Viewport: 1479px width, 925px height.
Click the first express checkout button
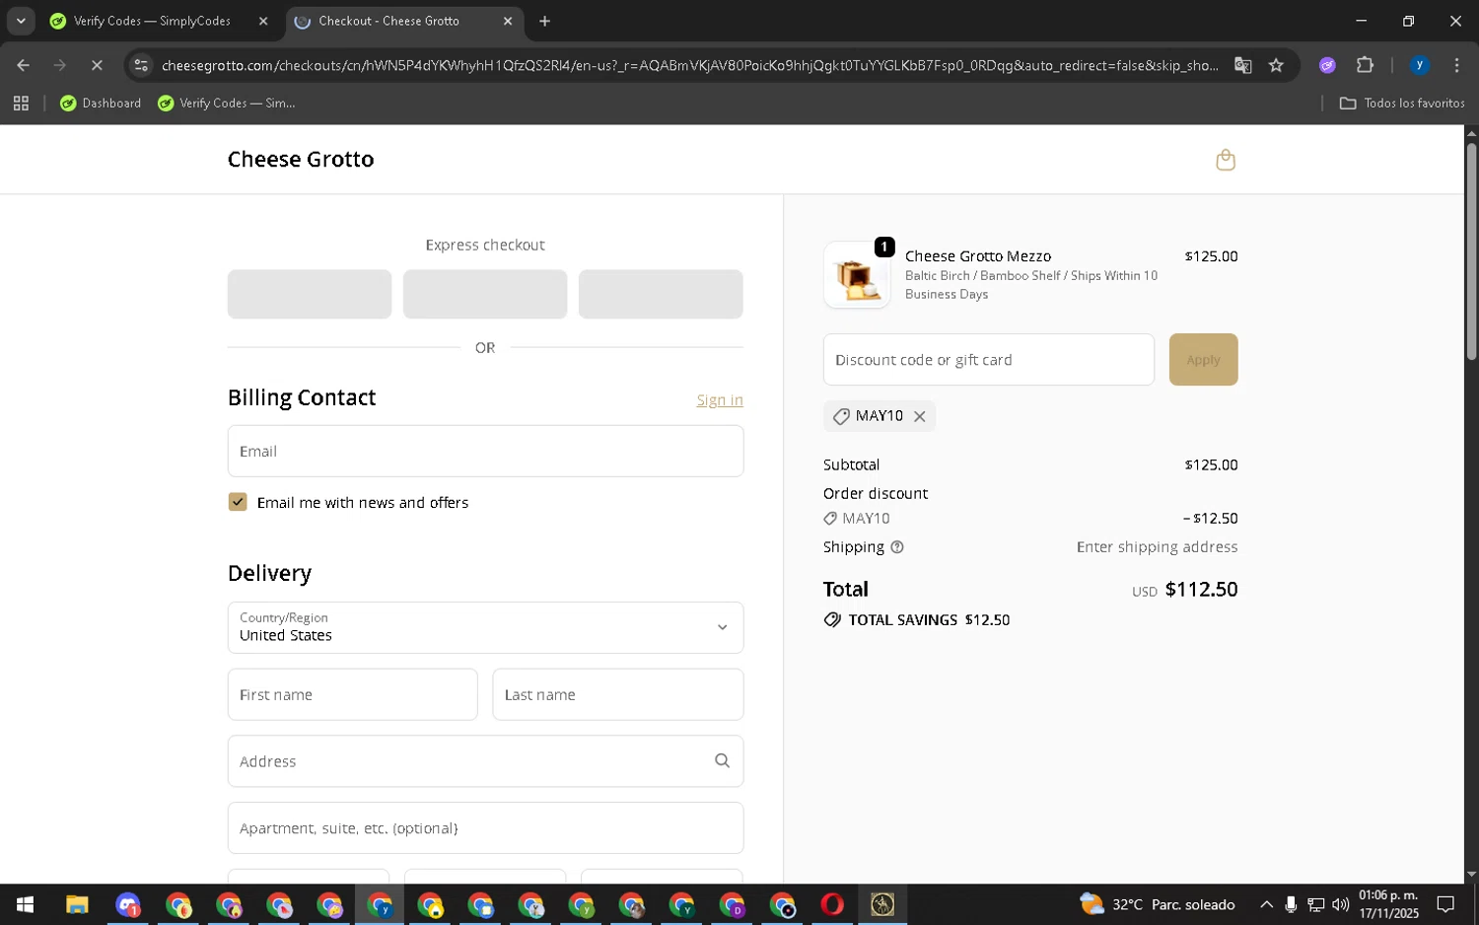point(310,294)
